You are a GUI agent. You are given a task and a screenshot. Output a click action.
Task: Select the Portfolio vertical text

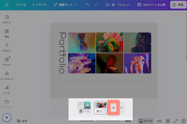pos(63,53)
